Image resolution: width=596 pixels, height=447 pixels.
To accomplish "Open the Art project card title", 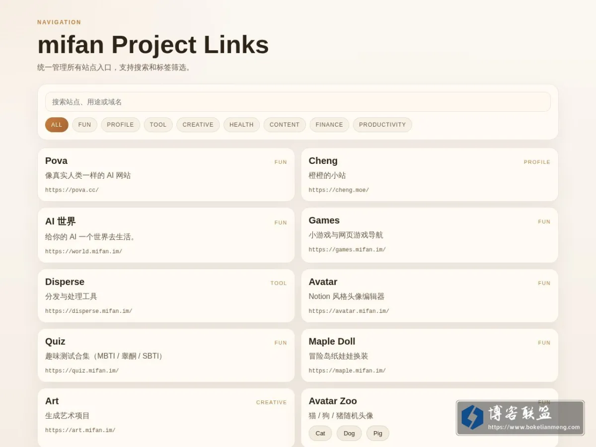I will click(x=52, y=401).
